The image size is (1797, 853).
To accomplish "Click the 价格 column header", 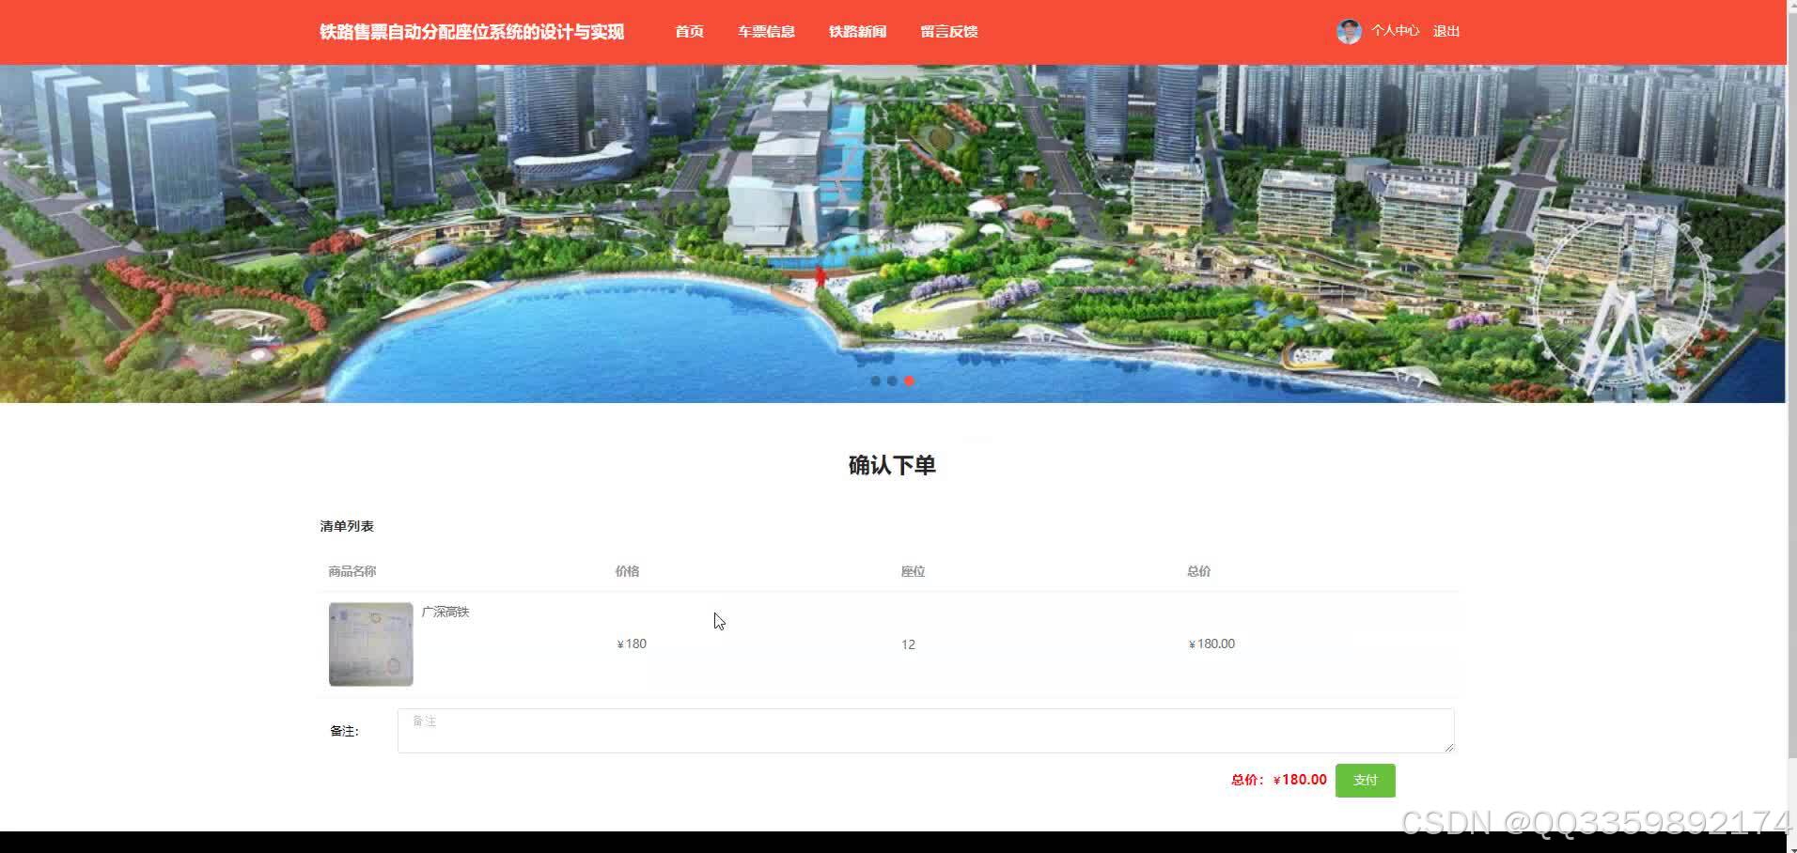I will click(626, 571).
